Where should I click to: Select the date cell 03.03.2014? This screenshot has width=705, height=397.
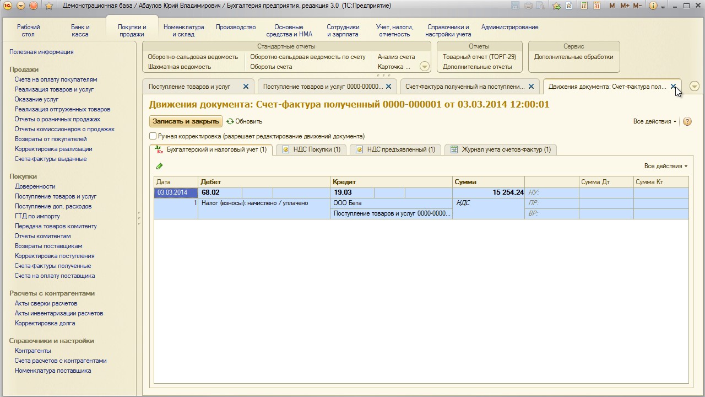[176, 192]
